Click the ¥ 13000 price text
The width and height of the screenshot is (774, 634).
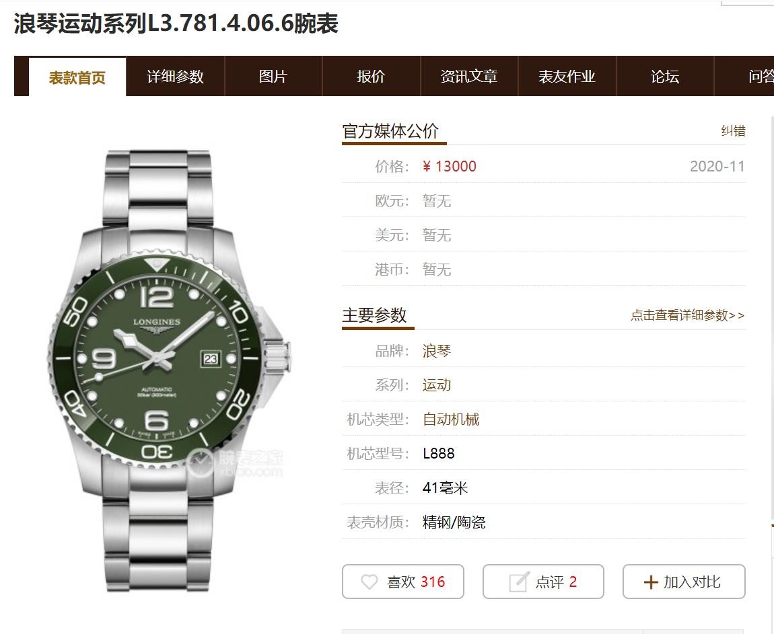pyautogui.click(x=449, y=167)
